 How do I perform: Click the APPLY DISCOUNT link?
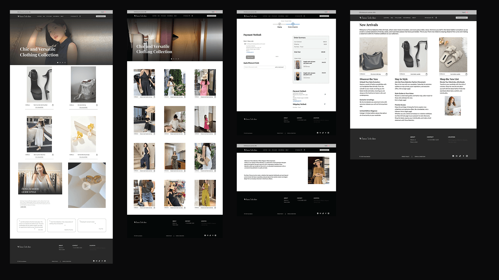coord(279,67)
